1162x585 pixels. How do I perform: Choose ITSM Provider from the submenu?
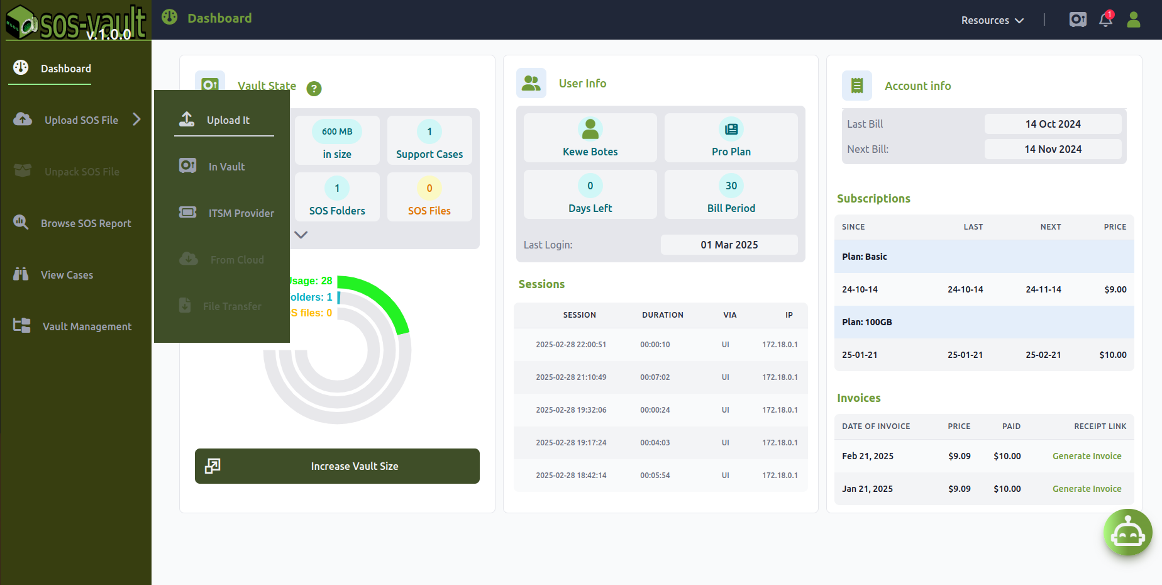(x=226, y=213)
